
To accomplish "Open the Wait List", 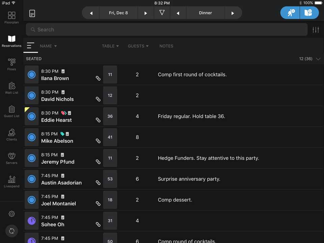I will tap(11, 88).
